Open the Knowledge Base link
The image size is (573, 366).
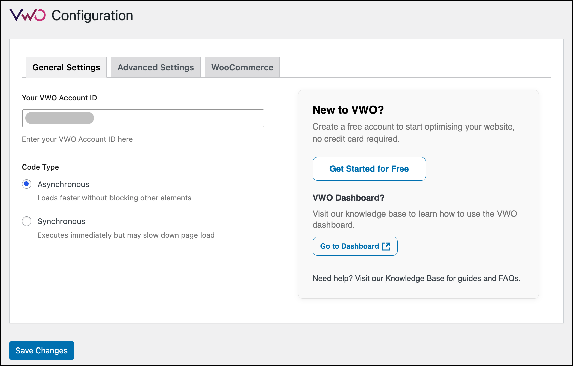click(415, 278)
